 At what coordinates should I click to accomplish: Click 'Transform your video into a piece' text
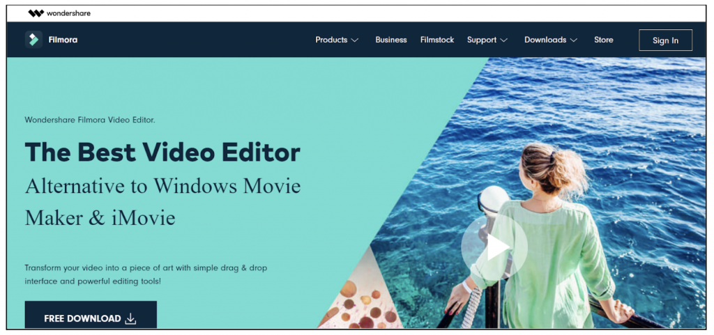click(146, 268)
